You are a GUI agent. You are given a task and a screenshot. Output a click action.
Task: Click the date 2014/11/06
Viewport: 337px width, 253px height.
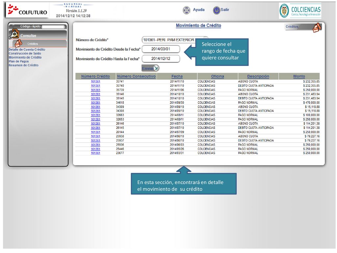coord(177,90)
